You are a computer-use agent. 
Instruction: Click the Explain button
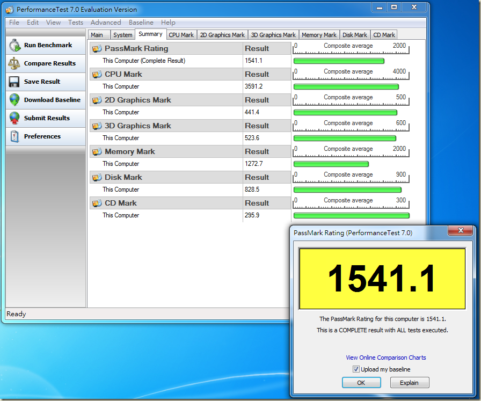[x=410, y=383]
